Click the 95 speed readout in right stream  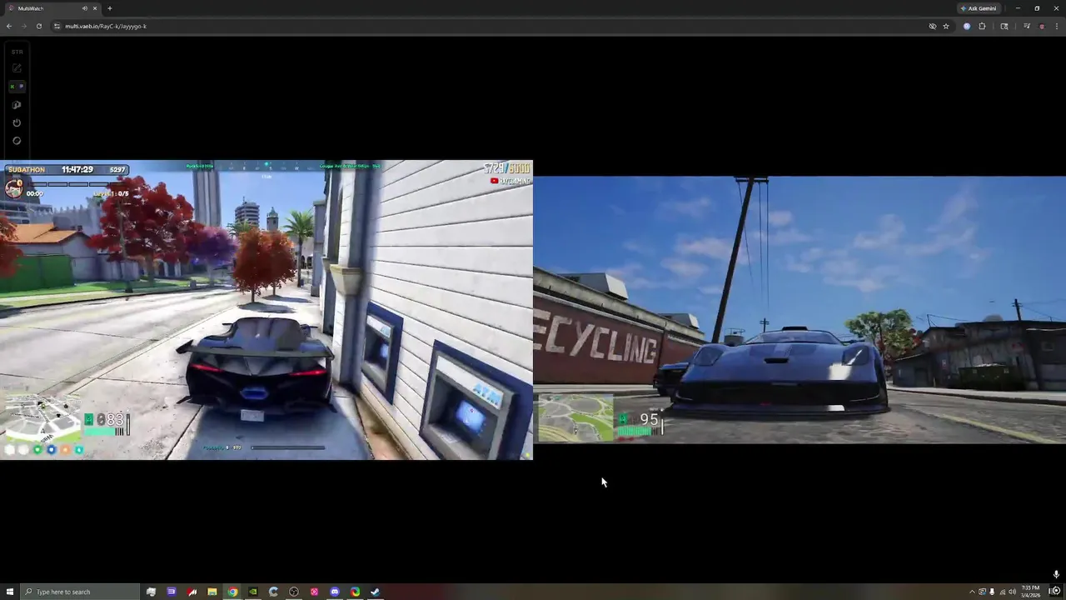[649, 419]
